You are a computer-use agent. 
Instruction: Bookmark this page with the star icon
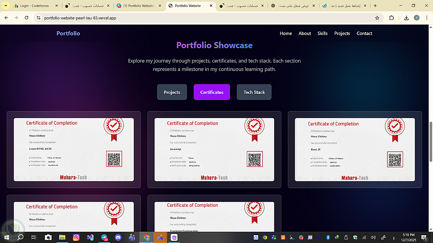coord(377,18)
